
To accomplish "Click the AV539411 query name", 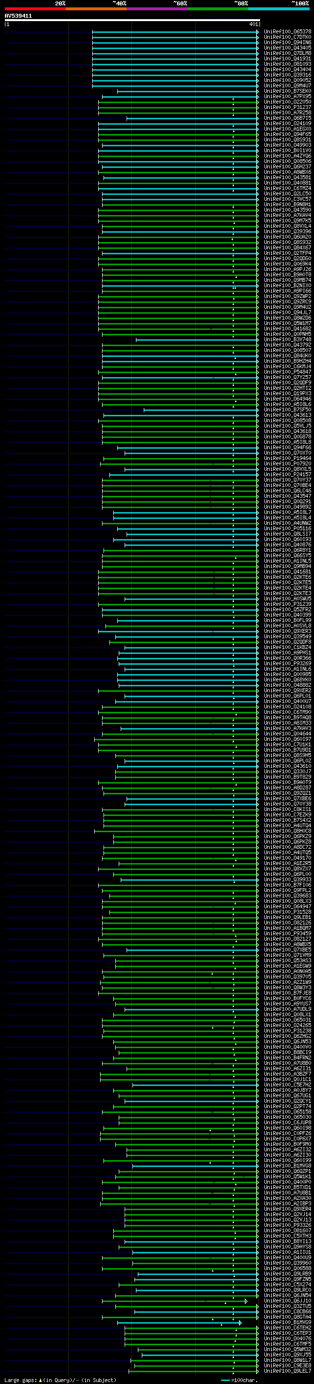I will point(18,16).
